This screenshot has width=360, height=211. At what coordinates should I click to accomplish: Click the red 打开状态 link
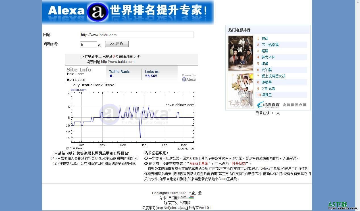click(x=239, y=163)
